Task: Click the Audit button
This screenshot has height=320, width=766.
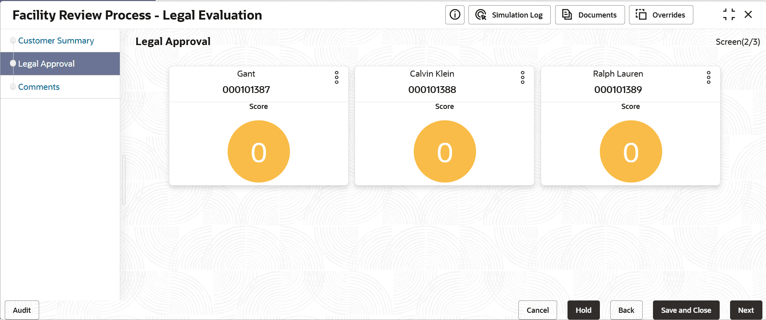Action: click(x=22, y=310)
